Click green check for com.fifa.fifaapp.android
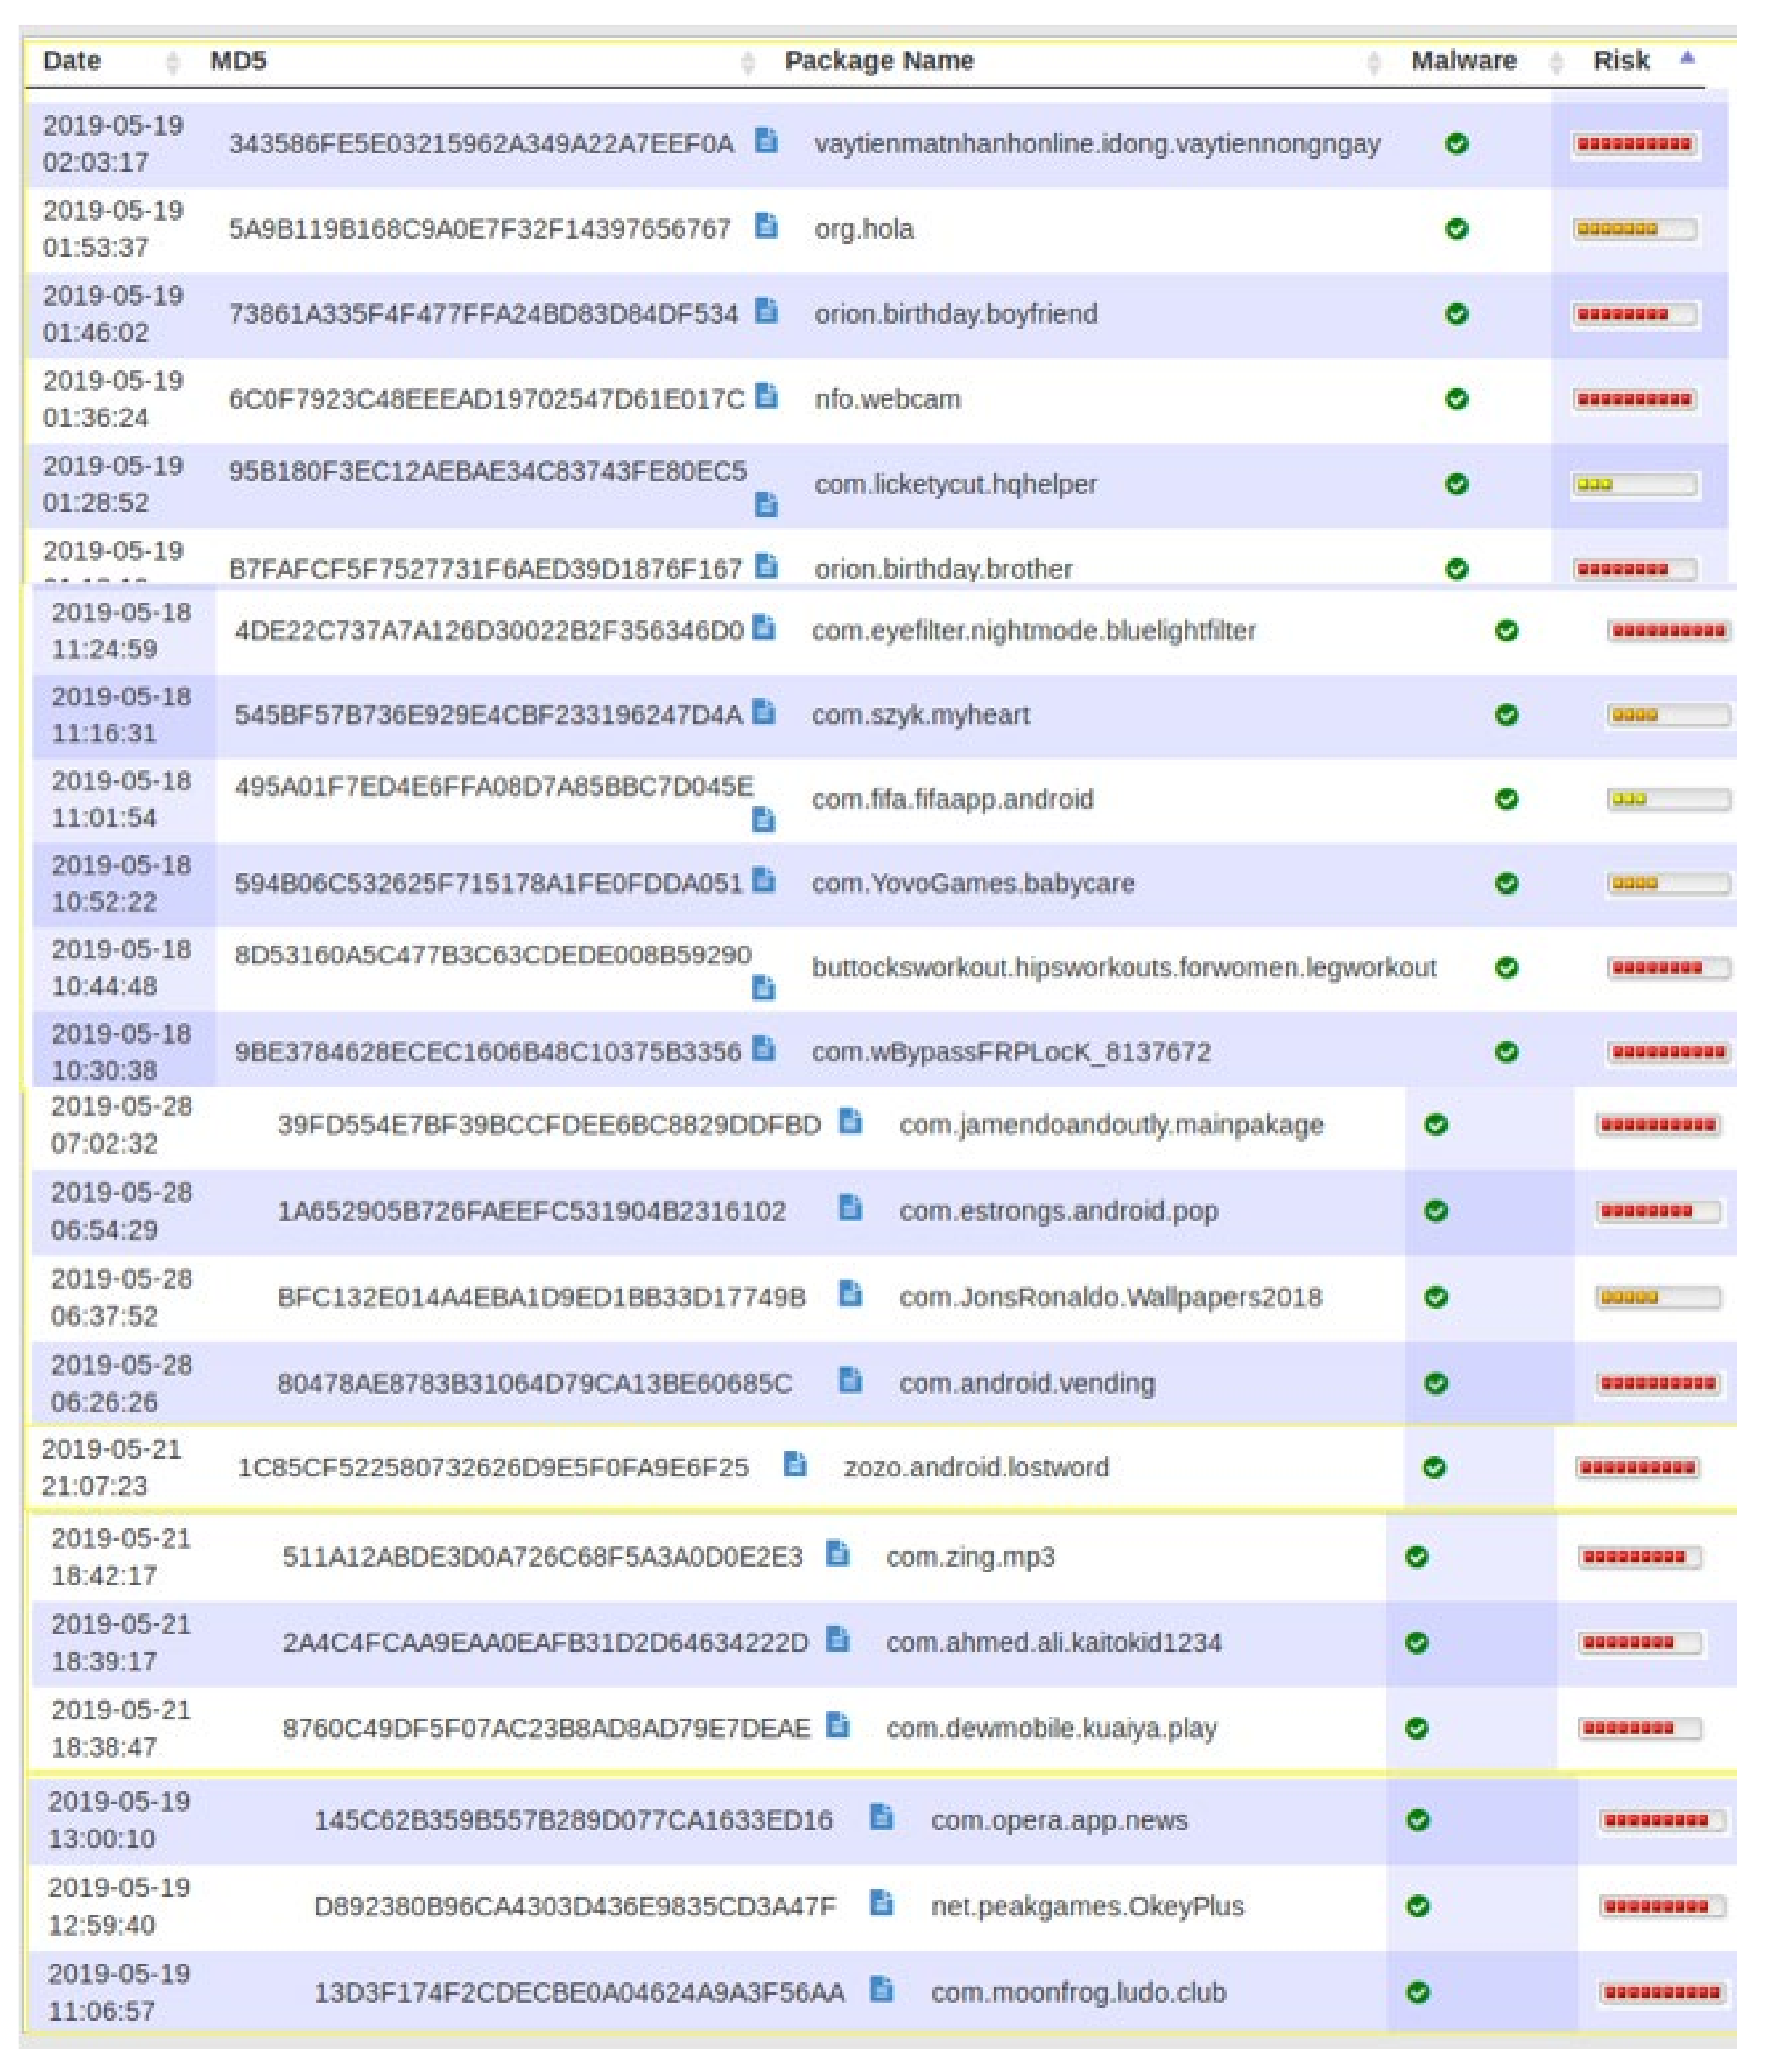 1506,799
